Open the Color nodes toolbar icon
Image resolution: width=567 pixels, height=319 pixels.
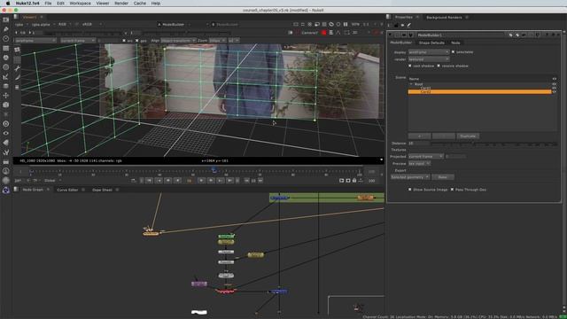point(6,58)
